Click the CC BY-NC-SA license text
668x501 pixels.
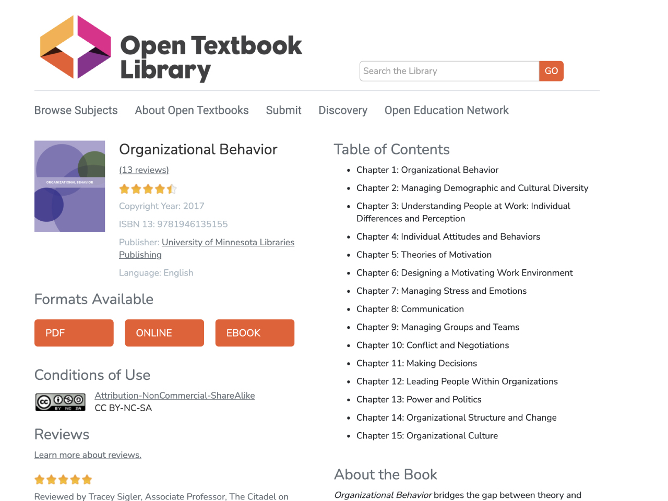[x=123, y=408]
